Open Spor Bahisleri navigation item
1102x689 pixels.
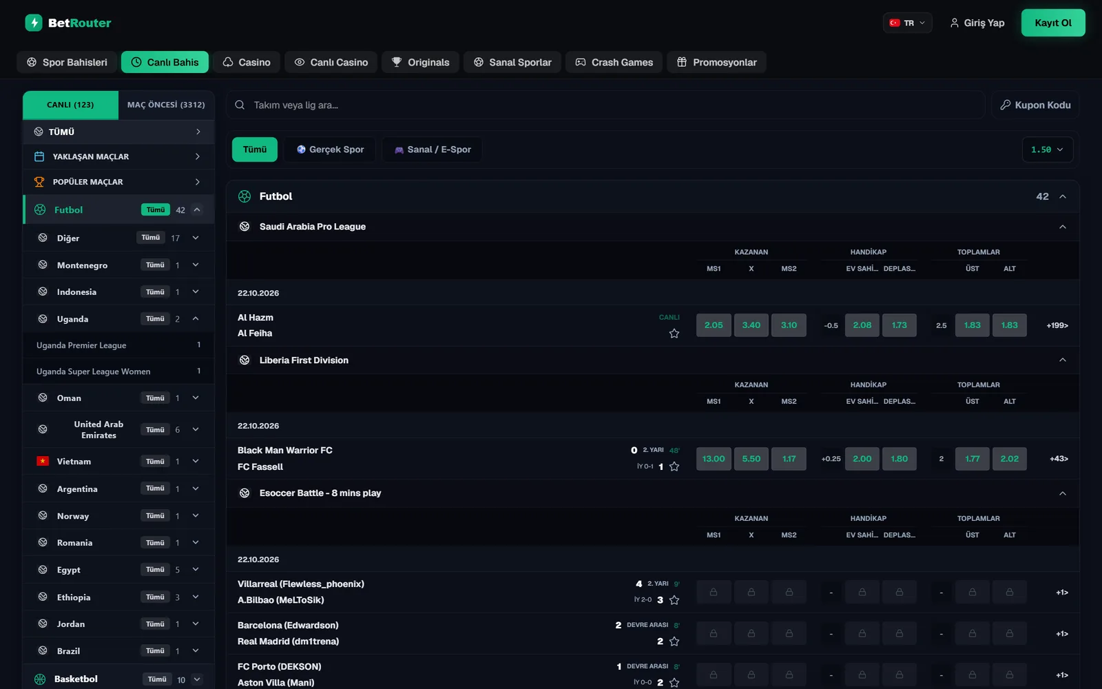click(67, 62)
